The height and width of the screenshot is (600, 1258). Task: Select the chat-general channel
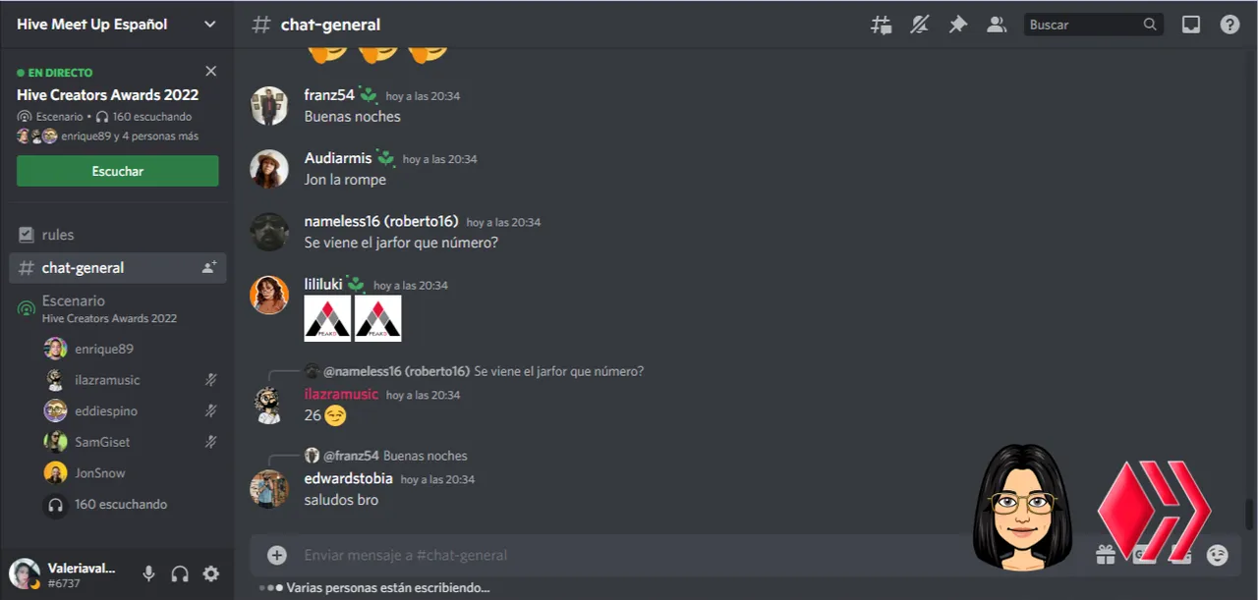pyautogui.click(x=117, y=267)
